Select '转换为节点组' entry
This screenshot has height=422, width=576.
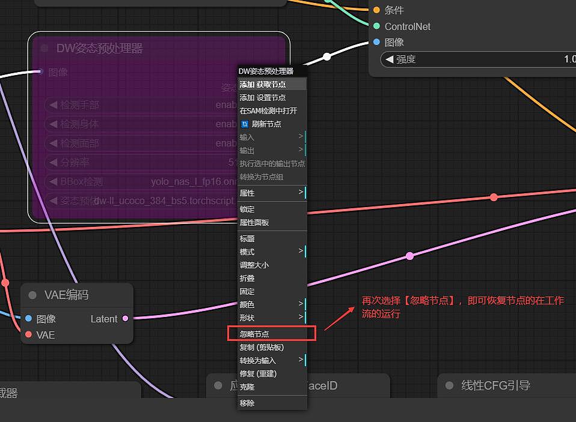point(272,176)
